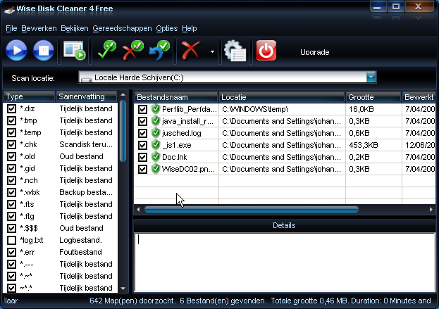Image resolution: width=439 pixels, height=309 pixels.
Task: Select the 16,0KB size cell
Action: pos(373,109)
